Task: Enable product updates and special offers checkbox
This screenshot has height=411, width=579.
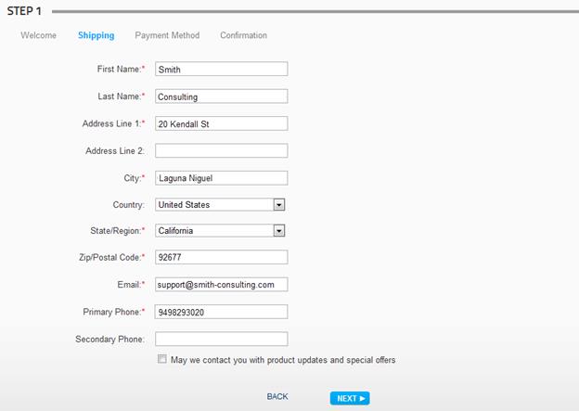Action: 162,359
